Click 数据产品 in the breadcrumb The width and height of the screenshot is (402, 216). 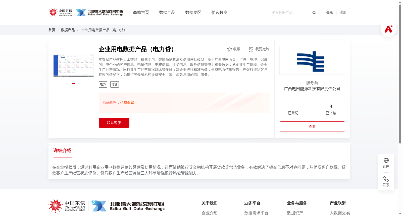pos(68,30)
